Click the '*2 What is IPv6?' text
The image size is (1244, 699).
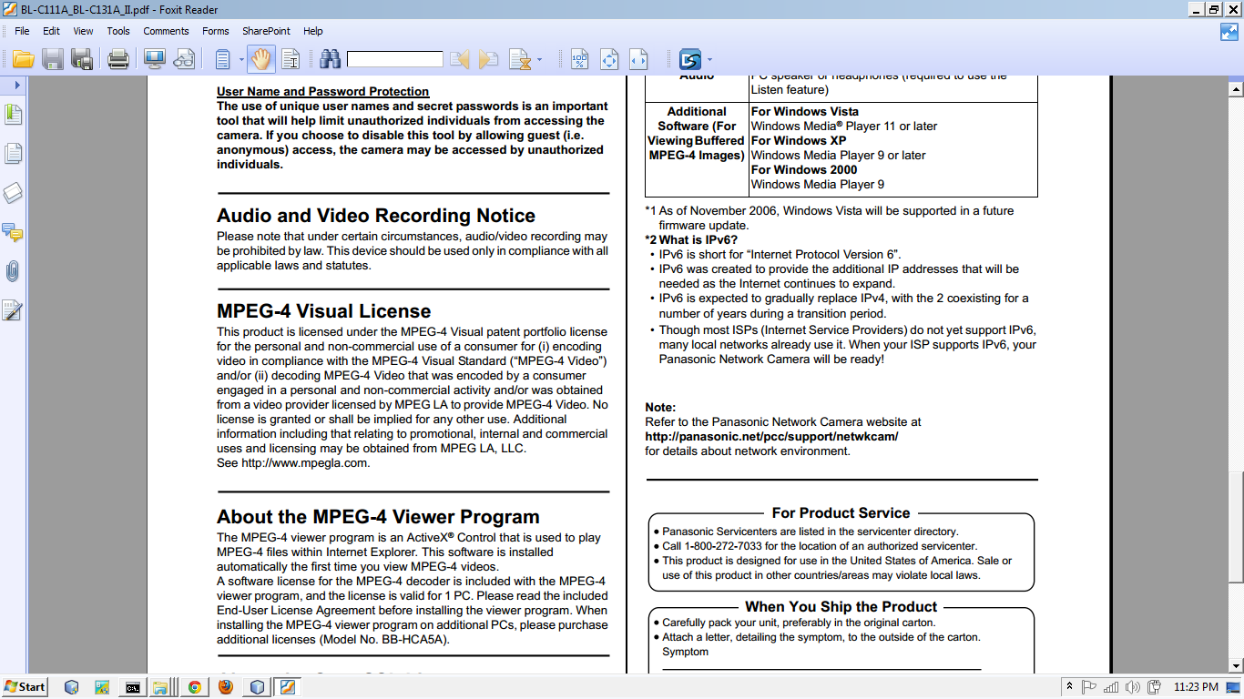coord(691,240)
